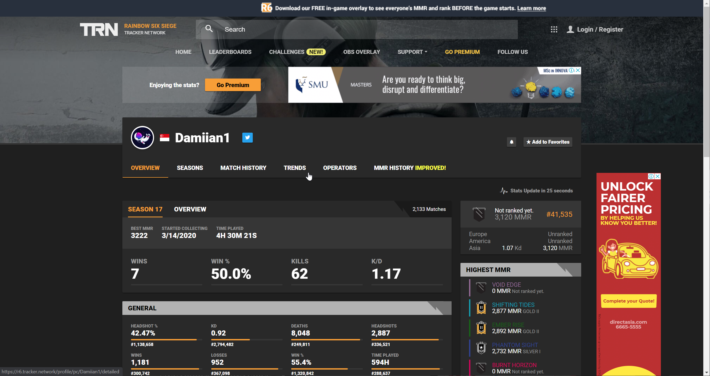Follow the Learn more overlay link

point(531,8)
